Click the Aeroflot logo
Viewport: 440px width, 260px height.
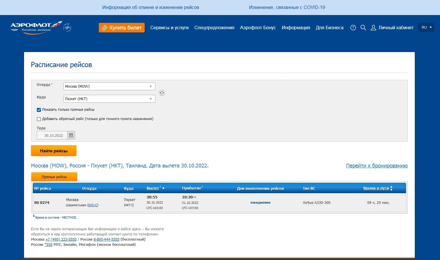(x=36, y=27)
